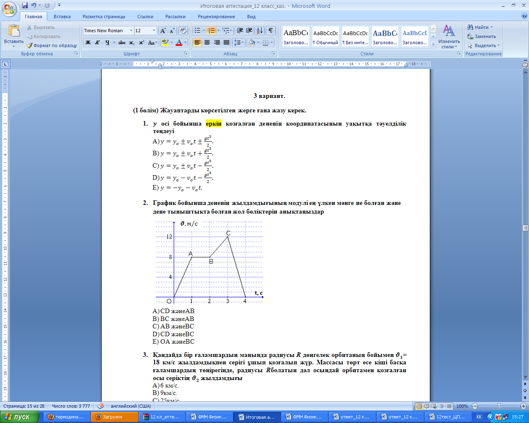Open the font size 12 dropdown
529x423 pixels.
coord(154,31)
